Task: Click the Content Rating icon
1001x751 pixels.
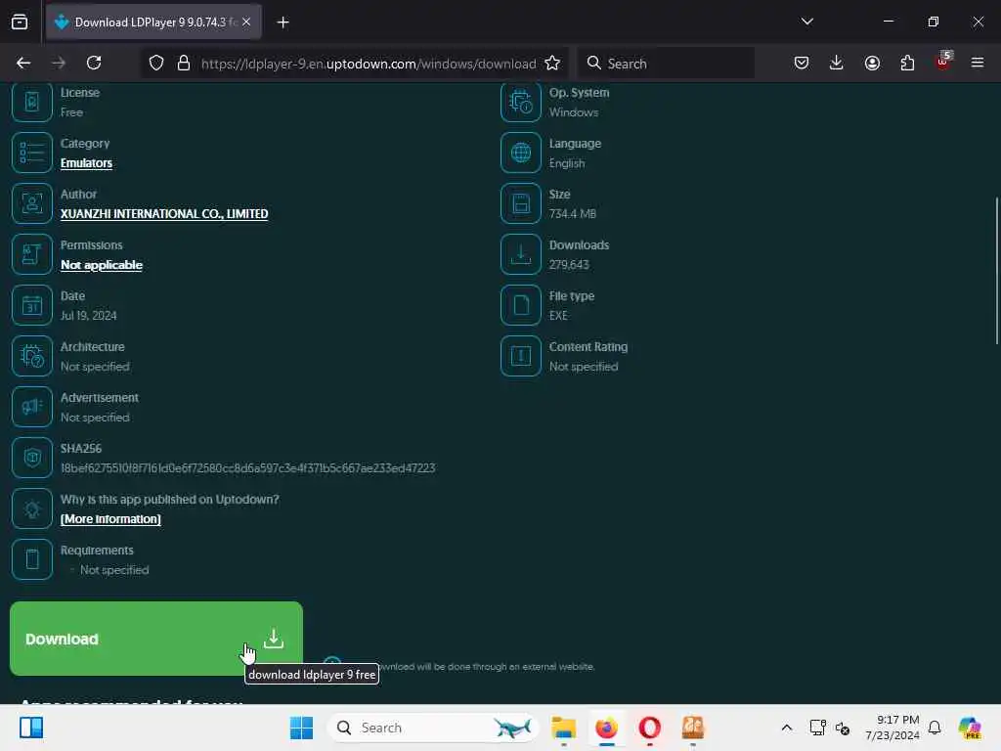Action: pos(521,356)
